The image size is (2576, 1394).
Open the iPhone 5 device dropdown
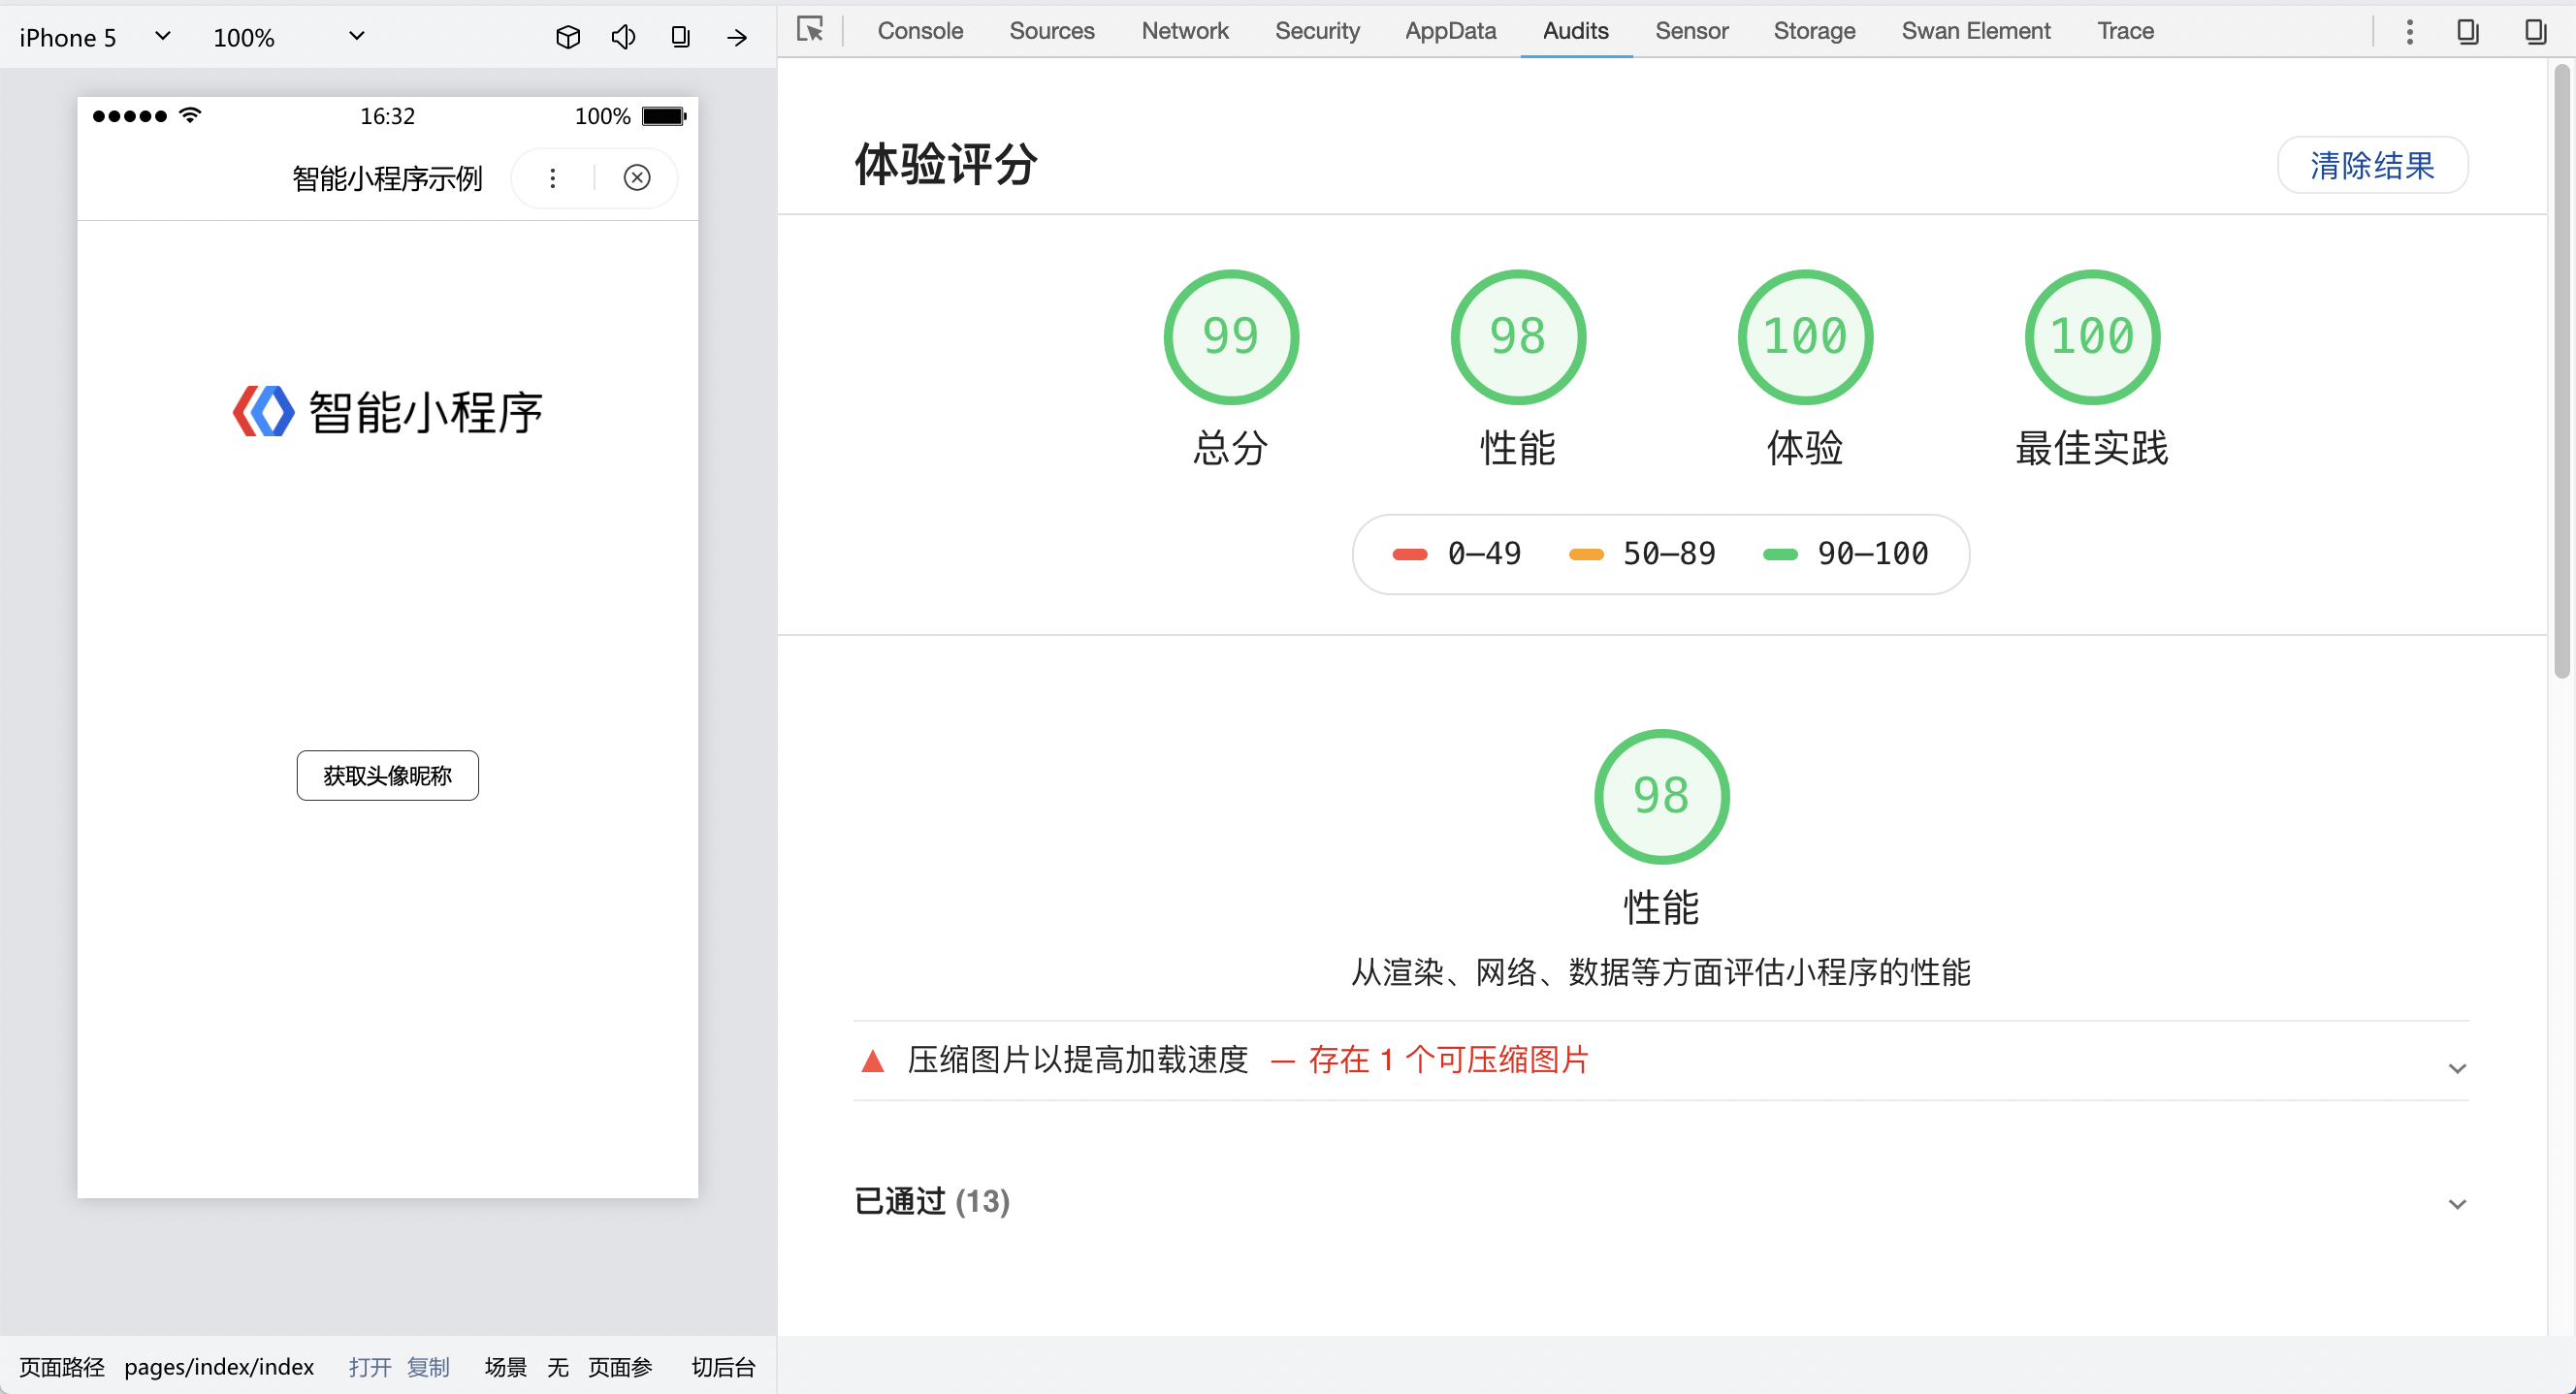pyautogui.click(x=95, y=38)
